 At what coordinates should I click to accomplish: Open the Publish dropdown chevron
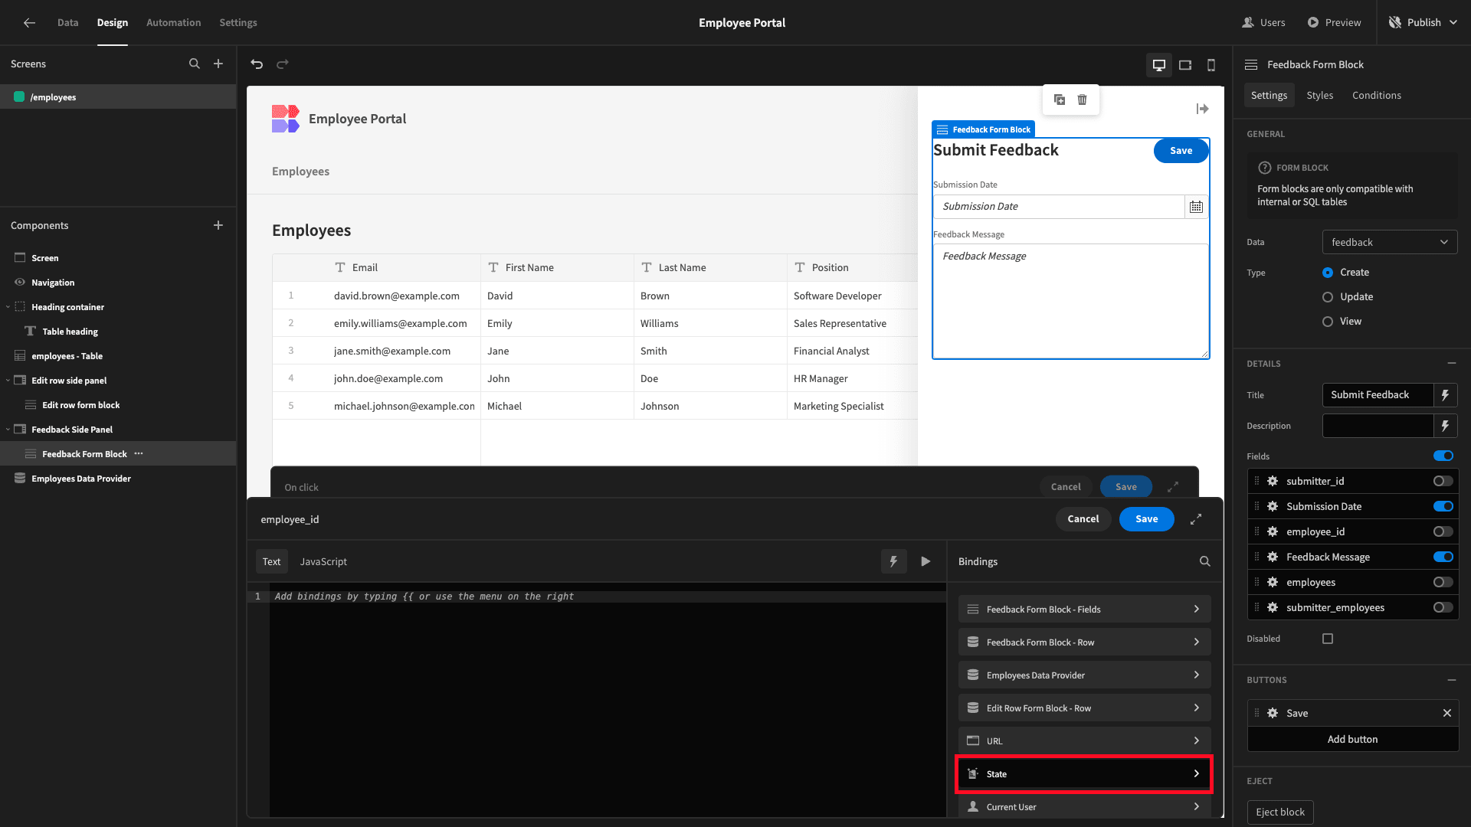coord(1454,23)
